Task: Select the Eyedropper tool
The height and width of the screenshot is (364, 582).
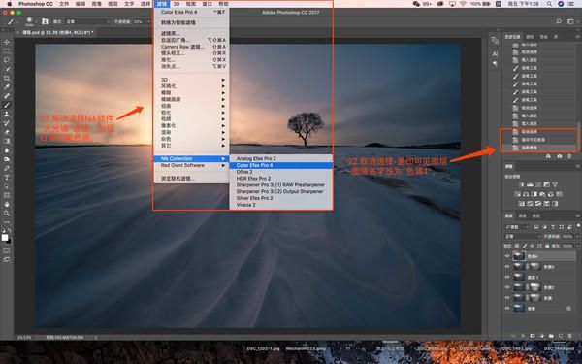Action: 7,87
